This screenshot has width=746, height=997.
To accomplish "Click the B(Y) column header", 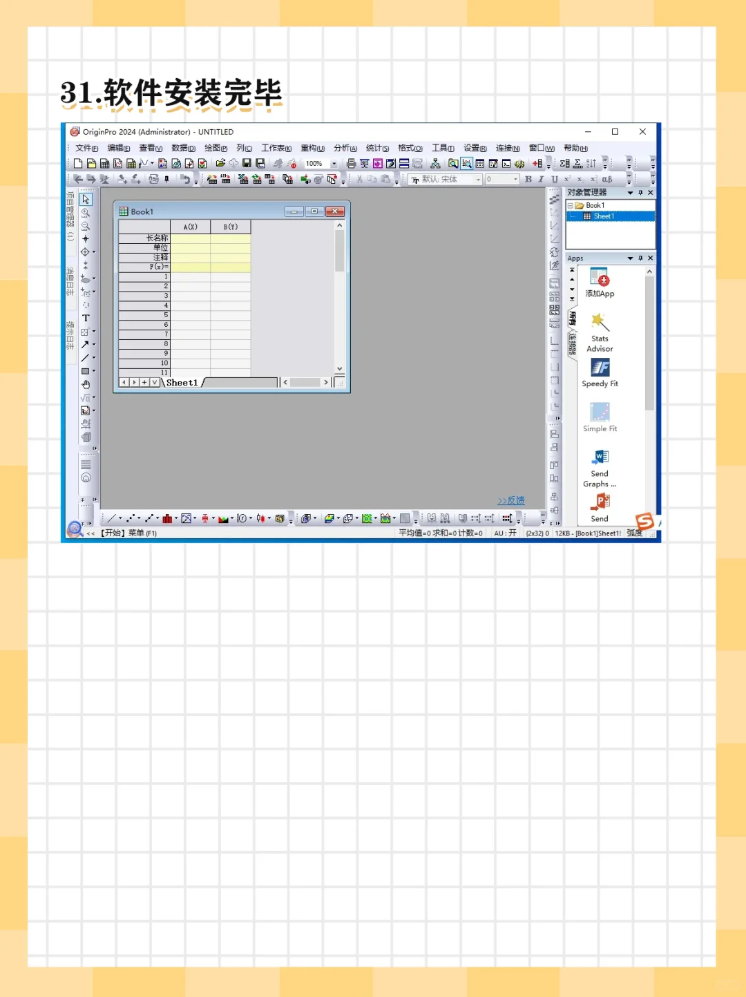I will coord(231,227).
